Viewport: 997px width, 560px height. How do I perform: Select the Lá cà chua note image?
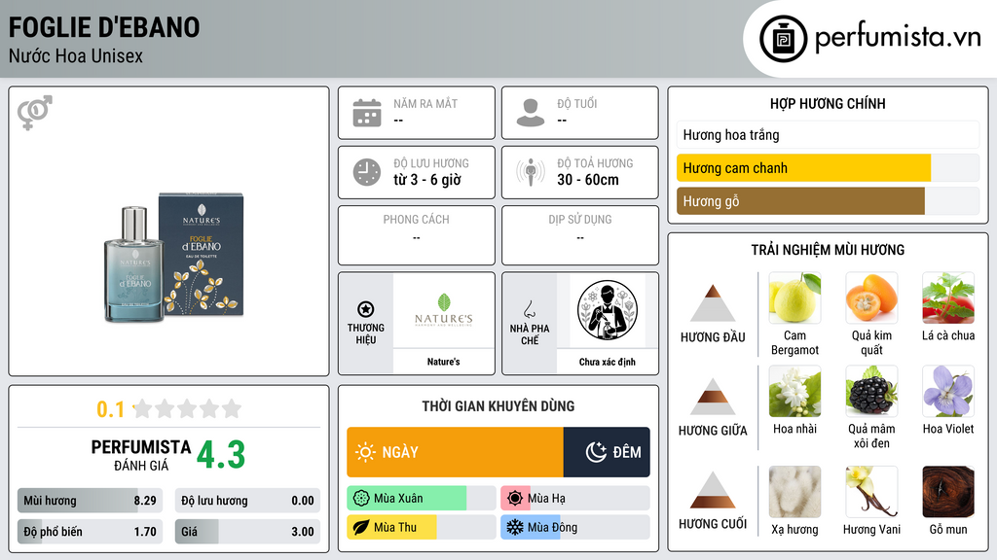[x=948, y=297]
